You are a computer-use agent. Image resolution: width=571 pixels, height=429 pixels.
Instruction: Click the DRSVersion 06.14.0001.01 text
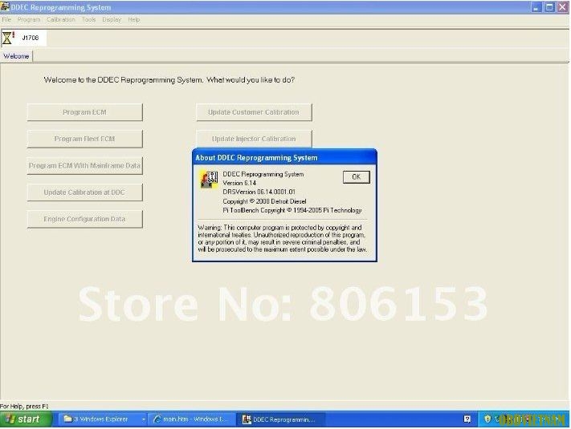pyautogui.click(x=259, y=192)
